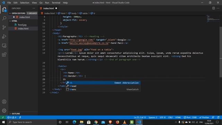Change HTML language mode
Image resolution: width=222 pixels, height=125 pixels.
[x=178, y=117]
